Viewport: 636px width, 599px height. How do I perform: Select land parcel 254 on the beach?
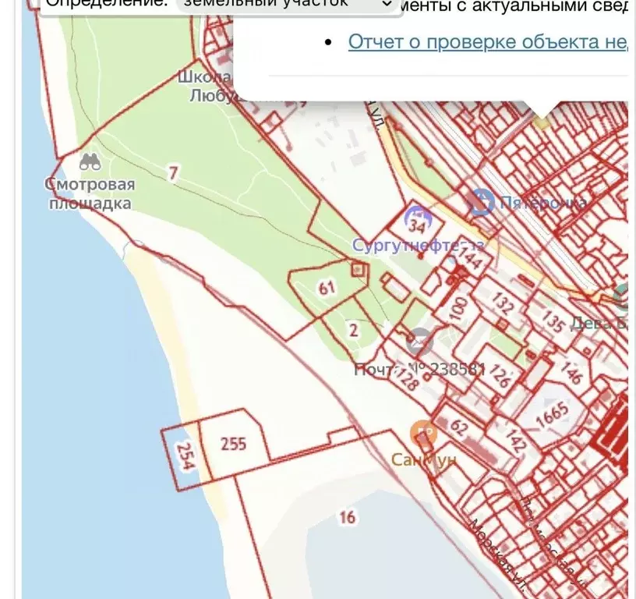click(184, 451)
